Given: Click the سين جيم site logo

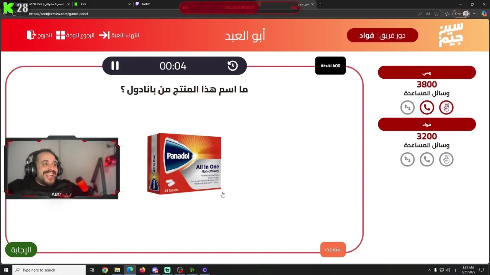Looking at the screenshot, I should tap(451, 35).
